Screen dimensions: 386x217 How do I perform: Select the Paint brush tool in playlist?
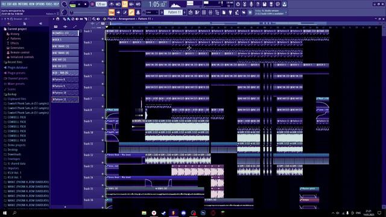(68, 19)
